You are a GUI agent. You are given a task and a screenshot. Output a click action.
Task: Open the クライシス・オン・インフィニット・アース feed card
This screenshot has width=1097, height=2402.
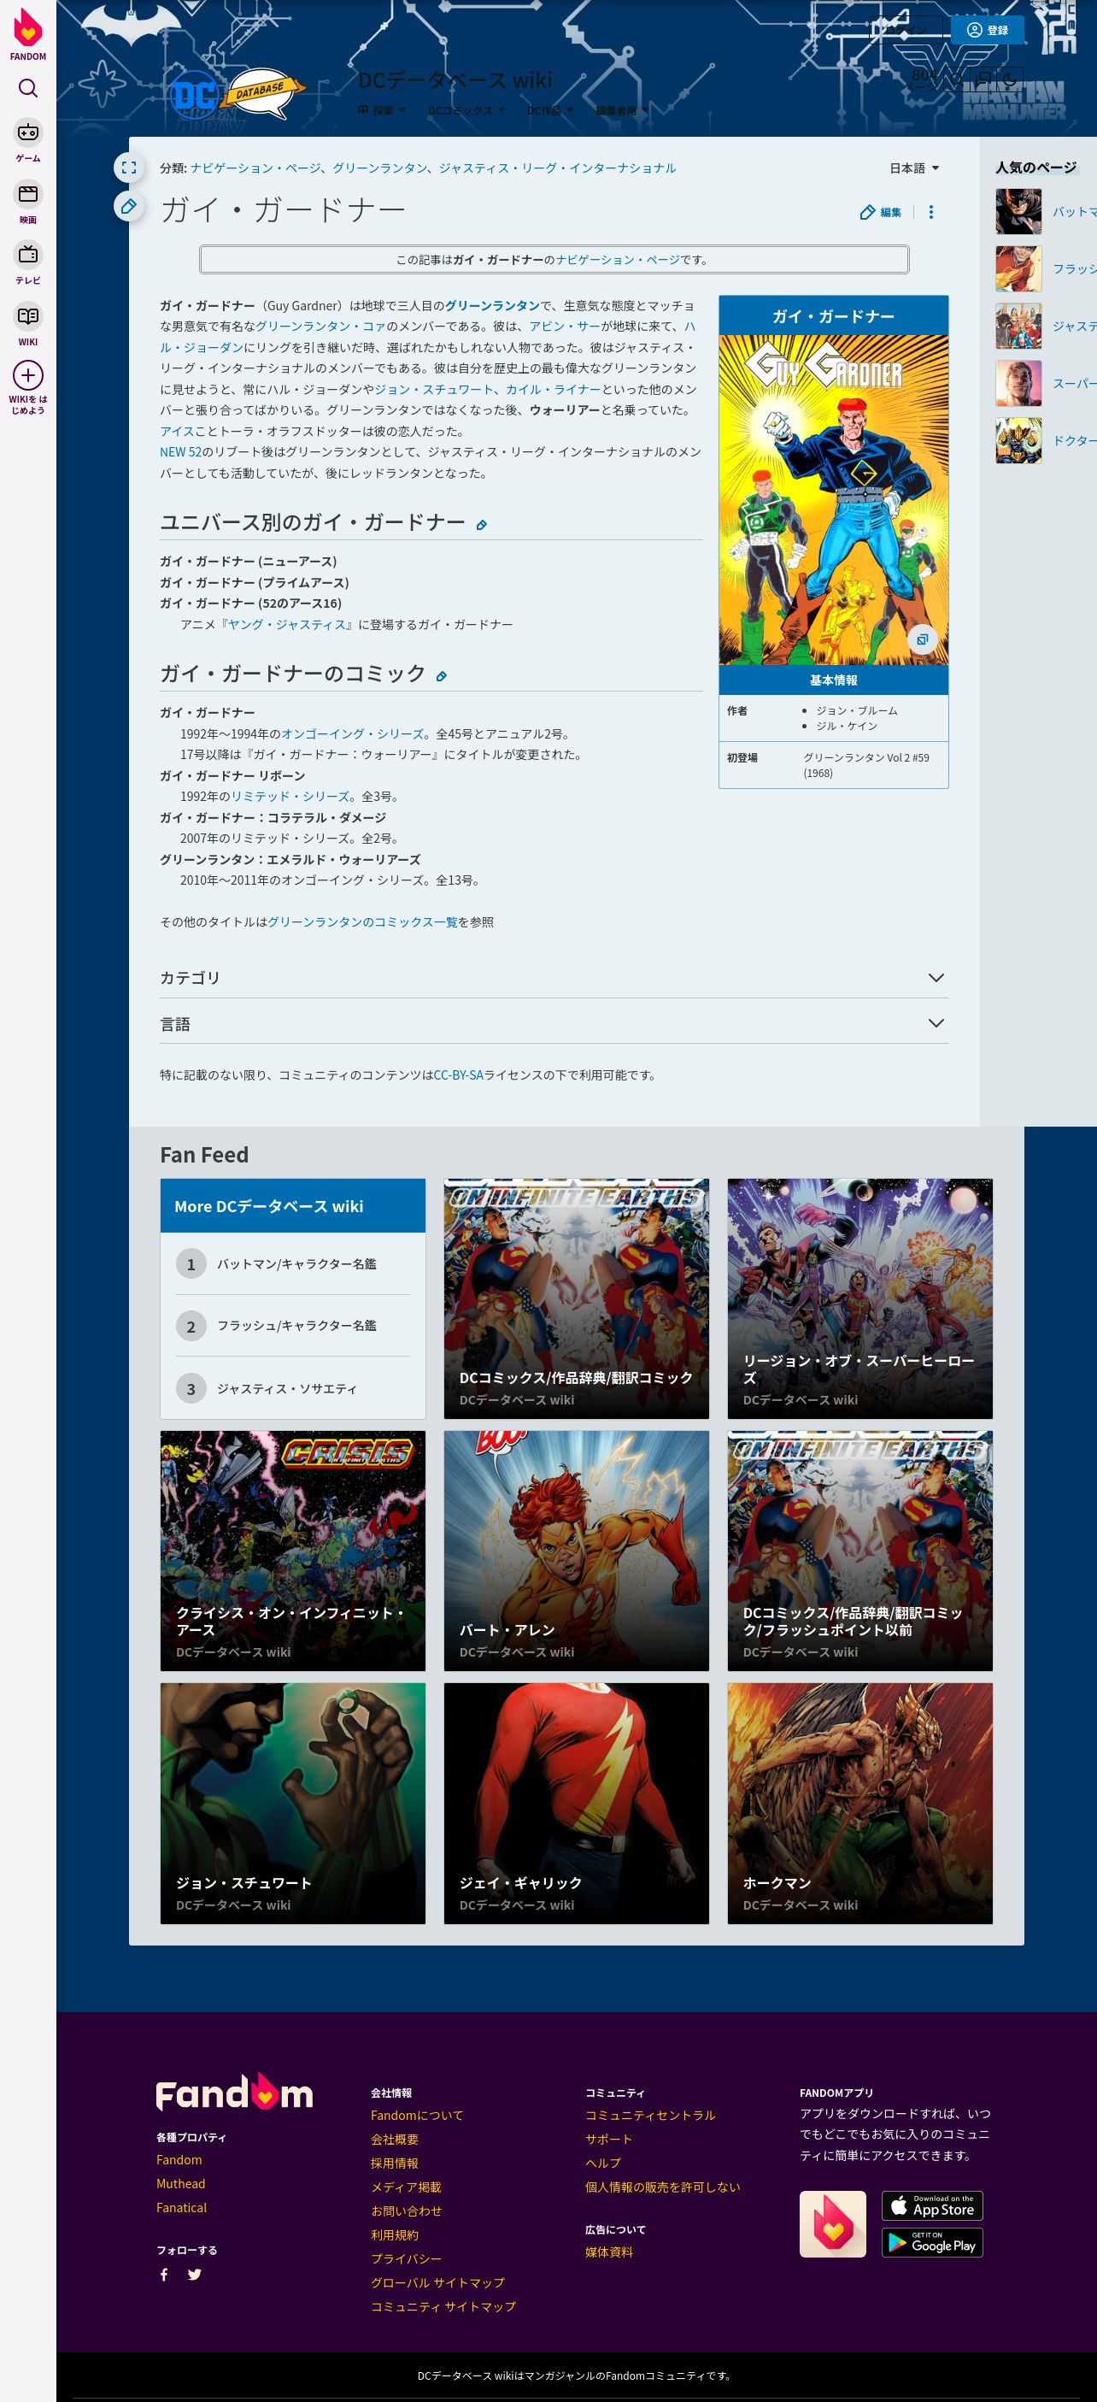(293, 1551)
